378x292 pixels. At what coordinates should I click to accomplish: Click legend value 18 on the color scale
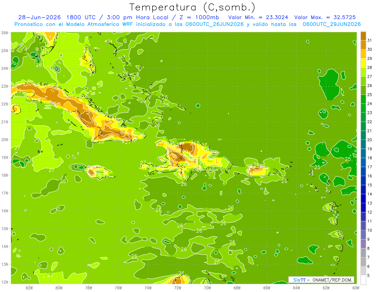point(370,158)
